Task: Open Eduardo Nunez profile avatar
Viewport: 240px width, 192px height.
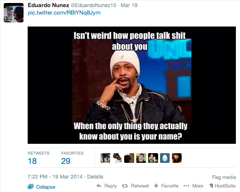Action: pos(13,13)
